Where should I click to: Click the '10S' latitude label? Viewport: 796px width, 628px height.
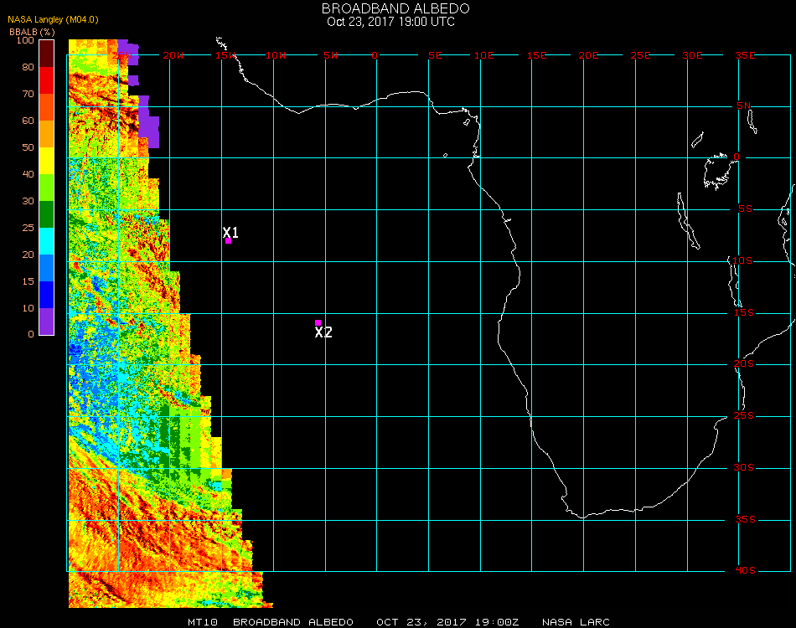click(742, 260)
